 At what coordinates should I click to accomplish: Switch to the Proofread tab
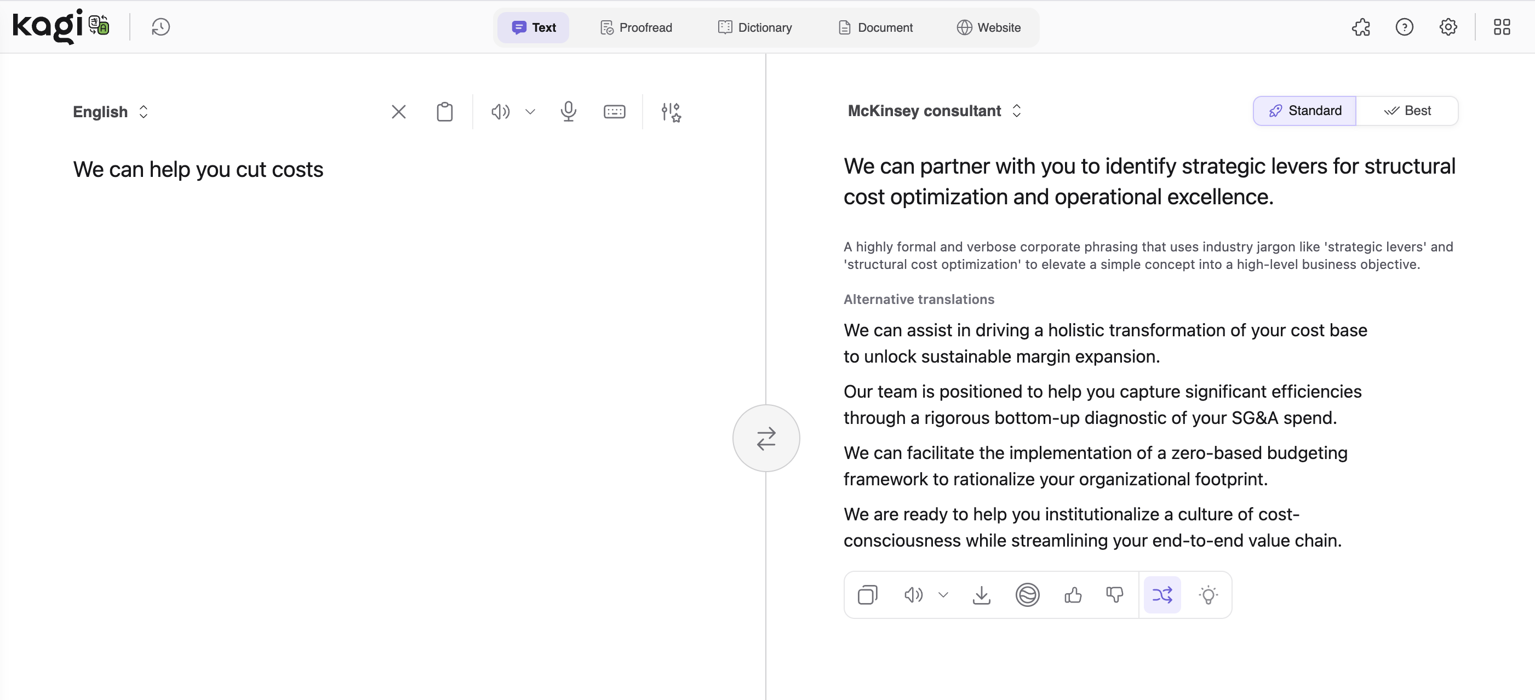pyautogui.click(x=636, y=27)
